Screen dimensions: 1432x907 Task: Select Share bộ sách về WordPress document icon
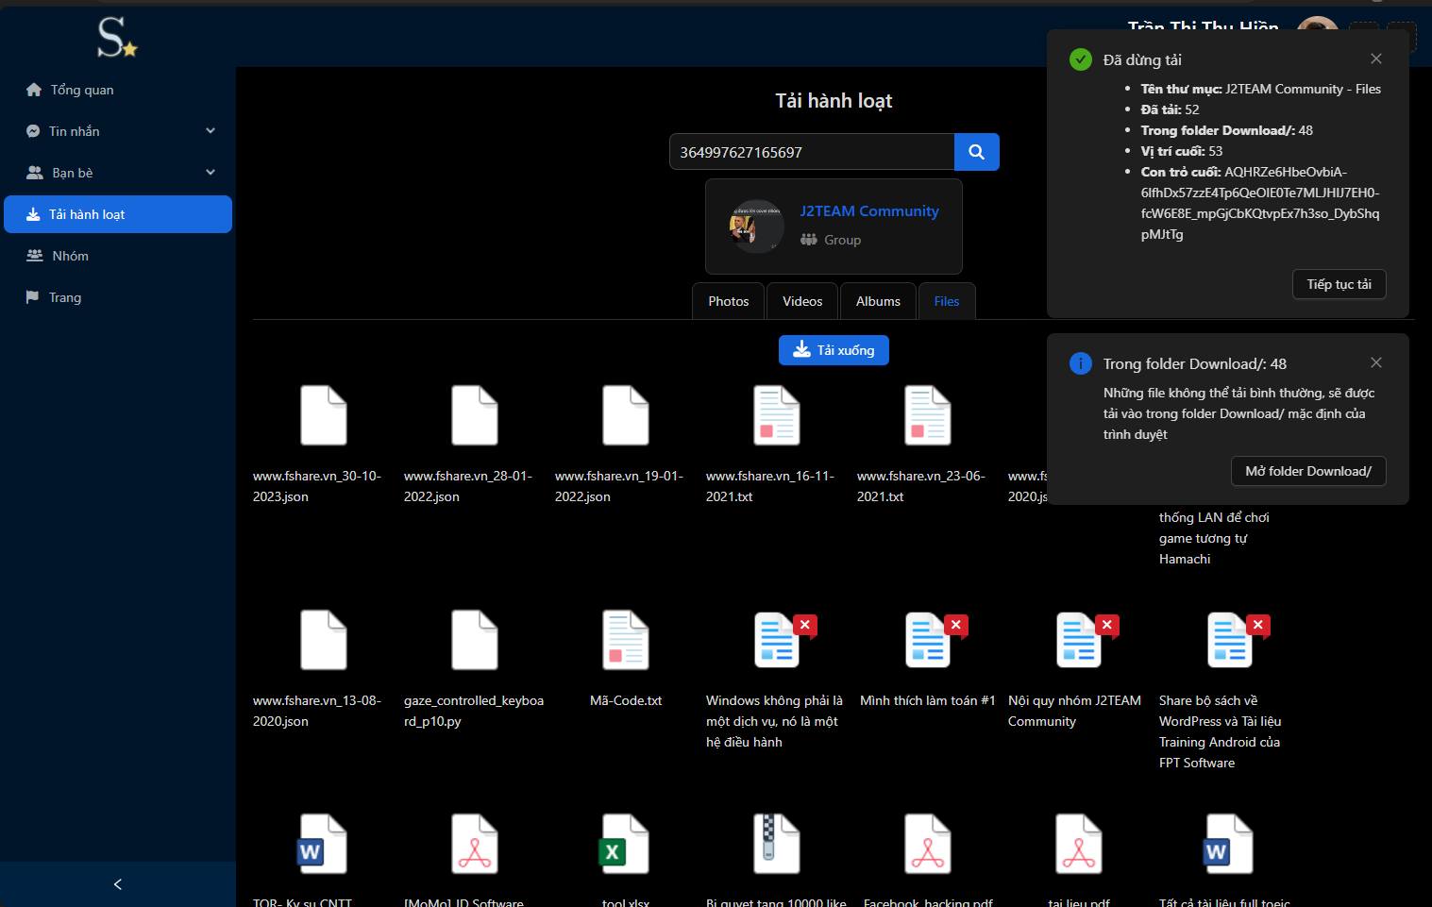coord(1232,640)
